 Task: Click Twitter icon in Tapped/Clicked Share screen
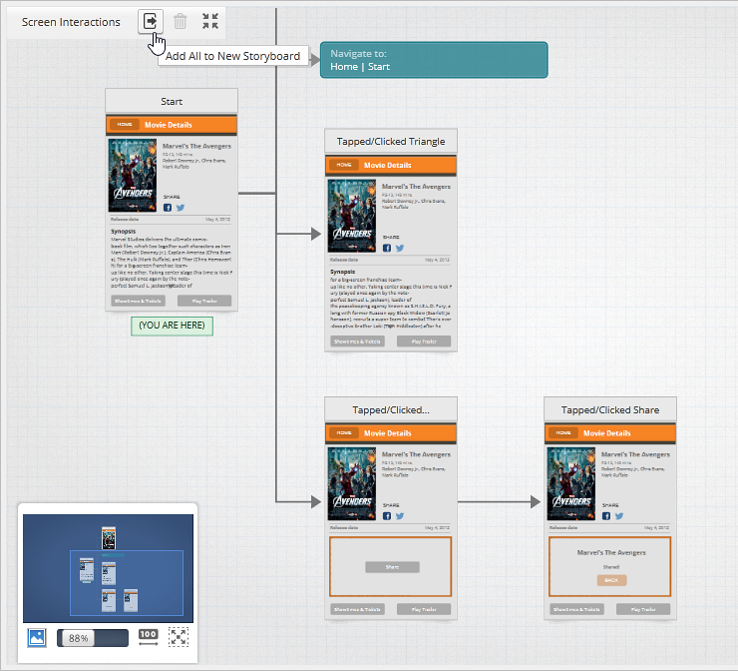pos(619,516)
